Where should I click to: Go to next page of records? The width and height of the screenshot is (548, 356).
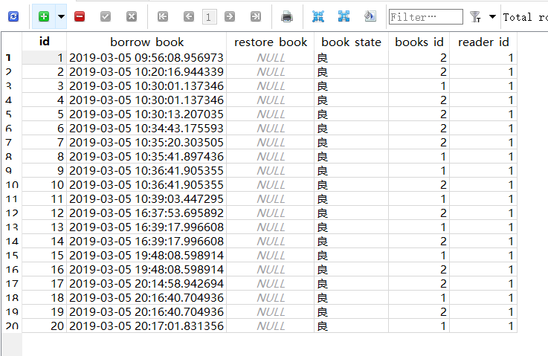tap(230, 16)
